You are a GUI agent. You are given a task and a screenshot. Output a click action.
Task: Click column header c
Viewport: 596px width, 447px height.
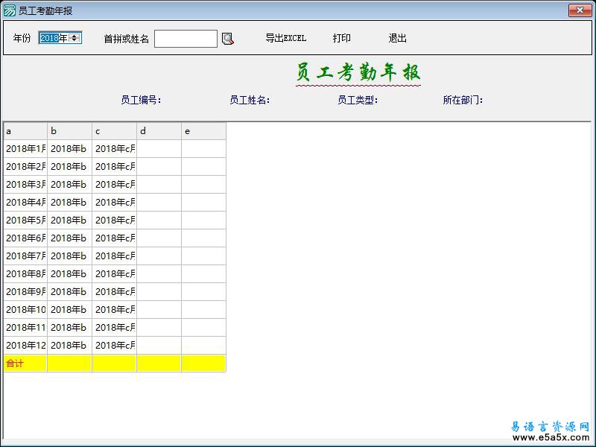click(x=114, y=131)
